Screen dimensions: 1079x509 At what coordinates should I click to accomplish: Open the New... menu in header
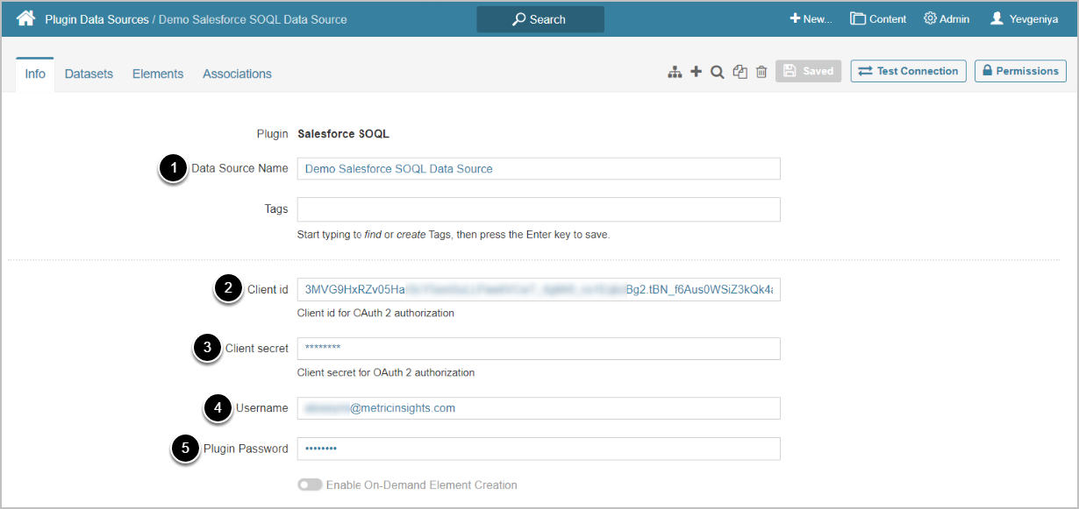pyautogui.click(x=811, y=18)
